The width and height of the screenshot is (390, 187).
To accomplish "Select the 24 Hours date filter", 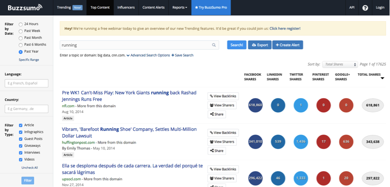I will (21, 24).
